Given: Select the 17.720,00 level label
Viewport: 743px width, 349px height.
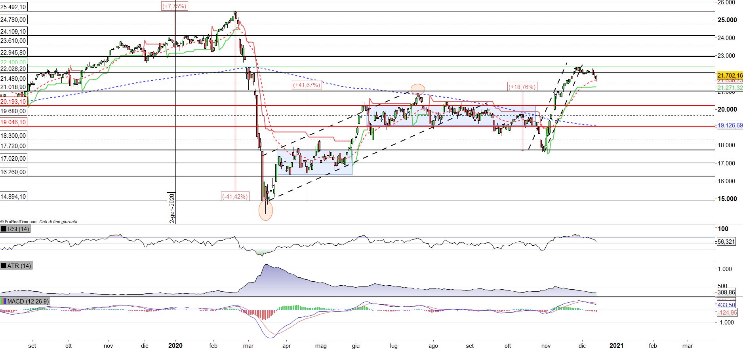Looking at the screenshot, I should [x=13, y=146].
